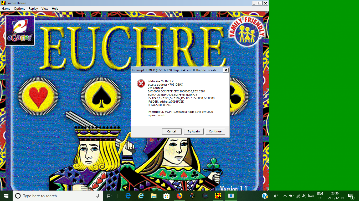The width and height of the screenshot is (359, 201).
Task: Switch to Firefox on taskbar
Action: [x=179, y=196]
